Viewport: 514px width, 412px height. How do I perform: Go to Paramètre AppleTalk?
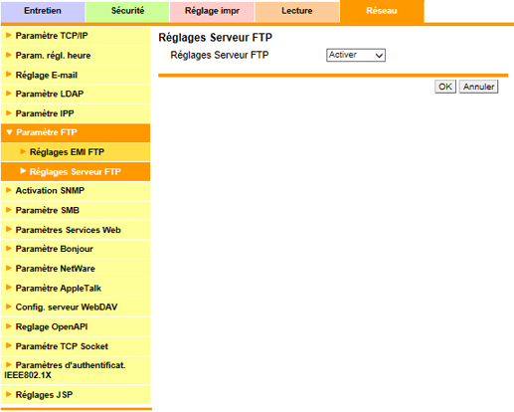click(x=76, y=288)
